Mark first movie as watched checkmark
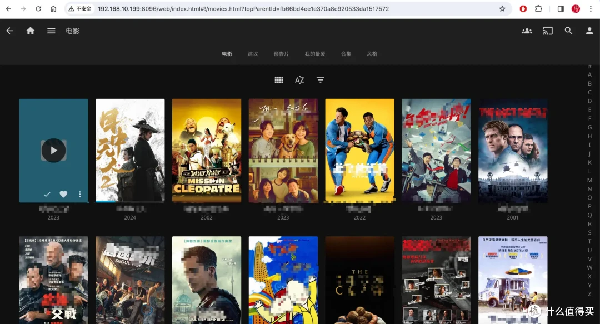Image resolution: width=600 pixels, height=324 pixels. click(47, 194)
